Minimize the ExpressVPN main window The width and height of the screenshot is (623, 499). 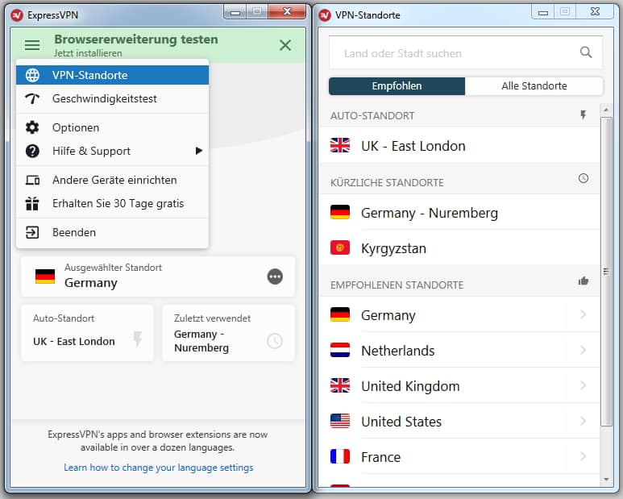(235, 12)
